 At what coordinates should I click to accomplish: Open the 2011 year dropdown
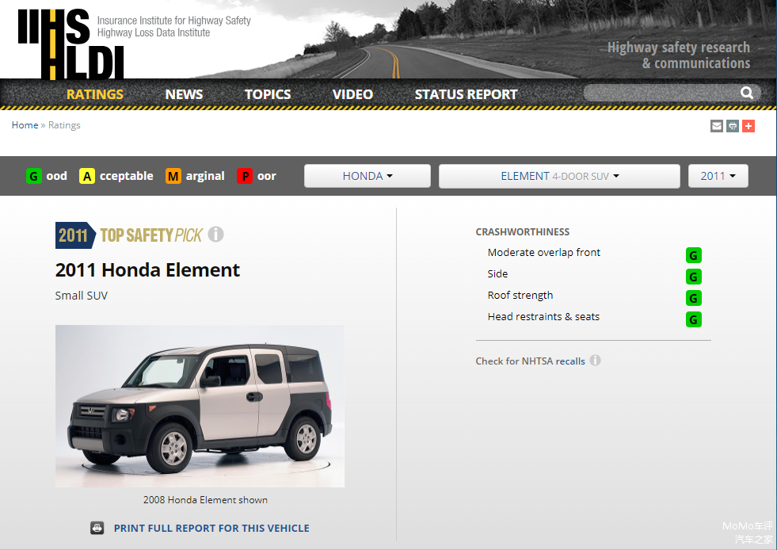[x=718, y=176]
